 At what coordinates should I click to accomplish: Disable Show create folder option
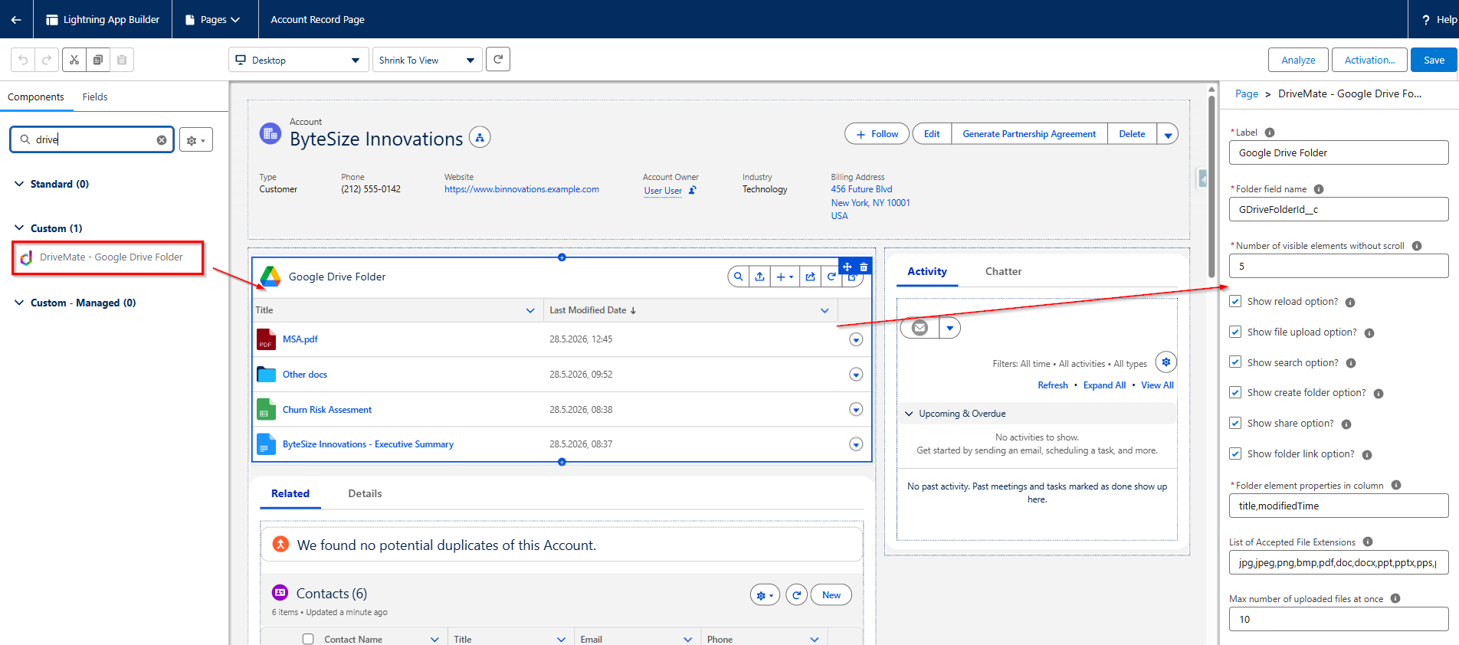[1235, 392]
